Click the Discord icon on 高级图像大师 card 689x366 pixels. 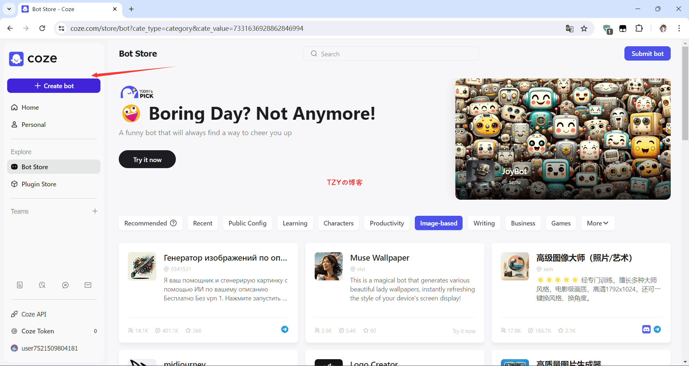[646, 329]
